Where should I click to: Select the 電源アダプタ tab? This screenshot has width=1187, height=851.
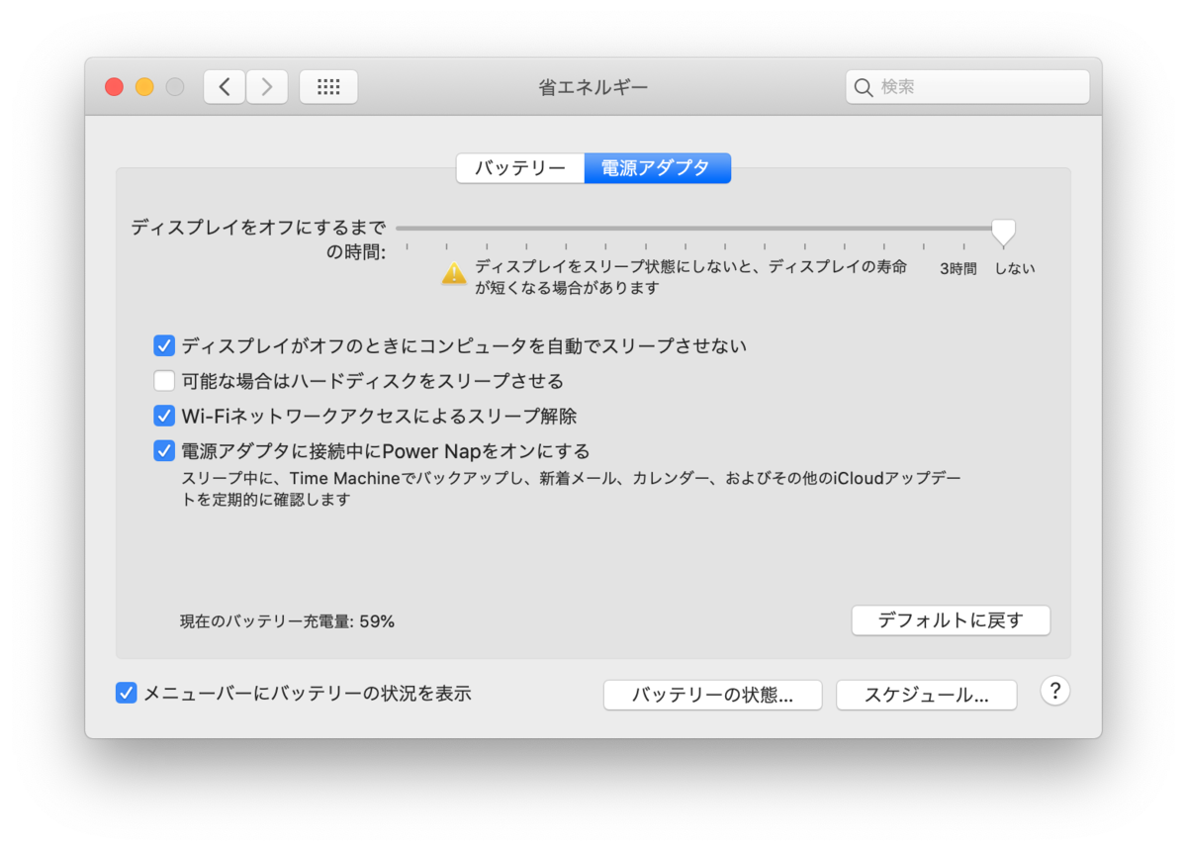click(657, 168)
